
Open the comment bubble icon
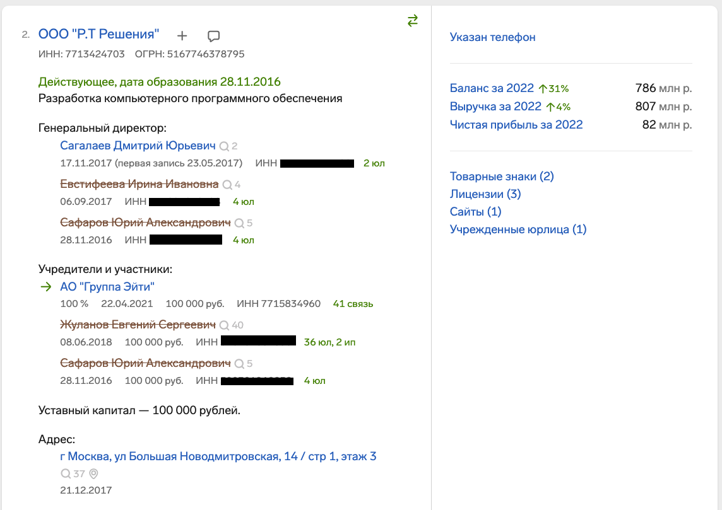click(x=214, y=36)
